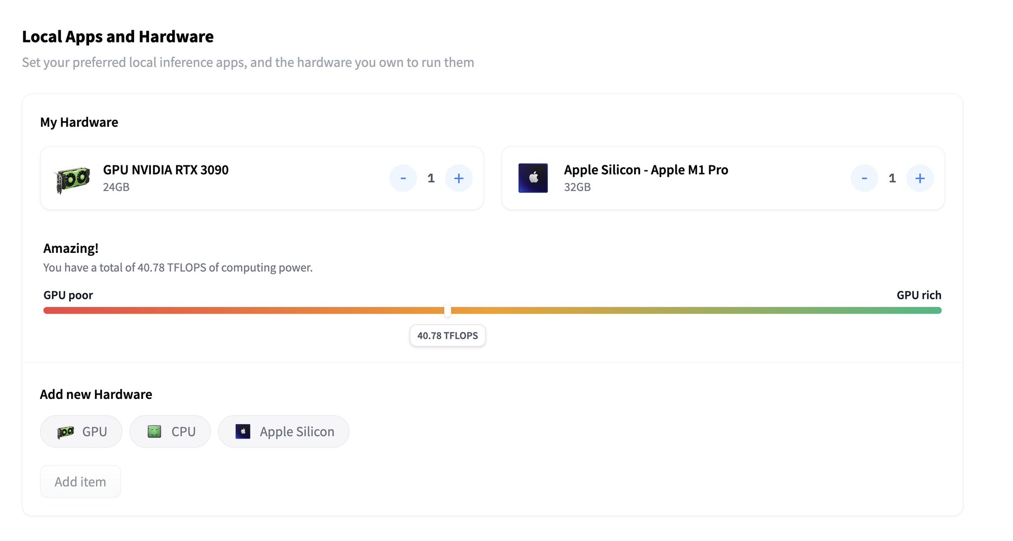Click the 40.78 TFLOPS tooltip label
The image size is (1013, 541).
click(448, 336)
